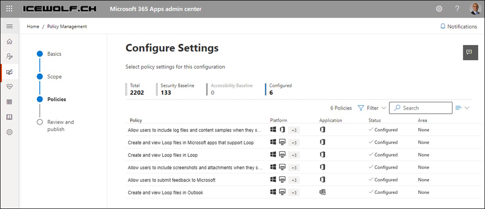Viewport: 485px width, 209px height.
Task: Go to Home in the sidebar
Action: coord(9,41)
